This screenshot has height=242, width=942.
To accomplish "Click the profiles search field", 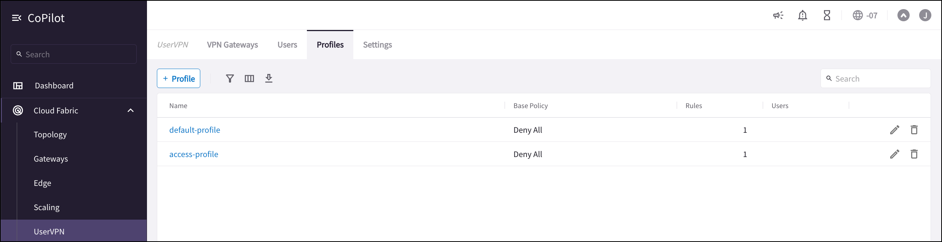I will pos(875,78).
